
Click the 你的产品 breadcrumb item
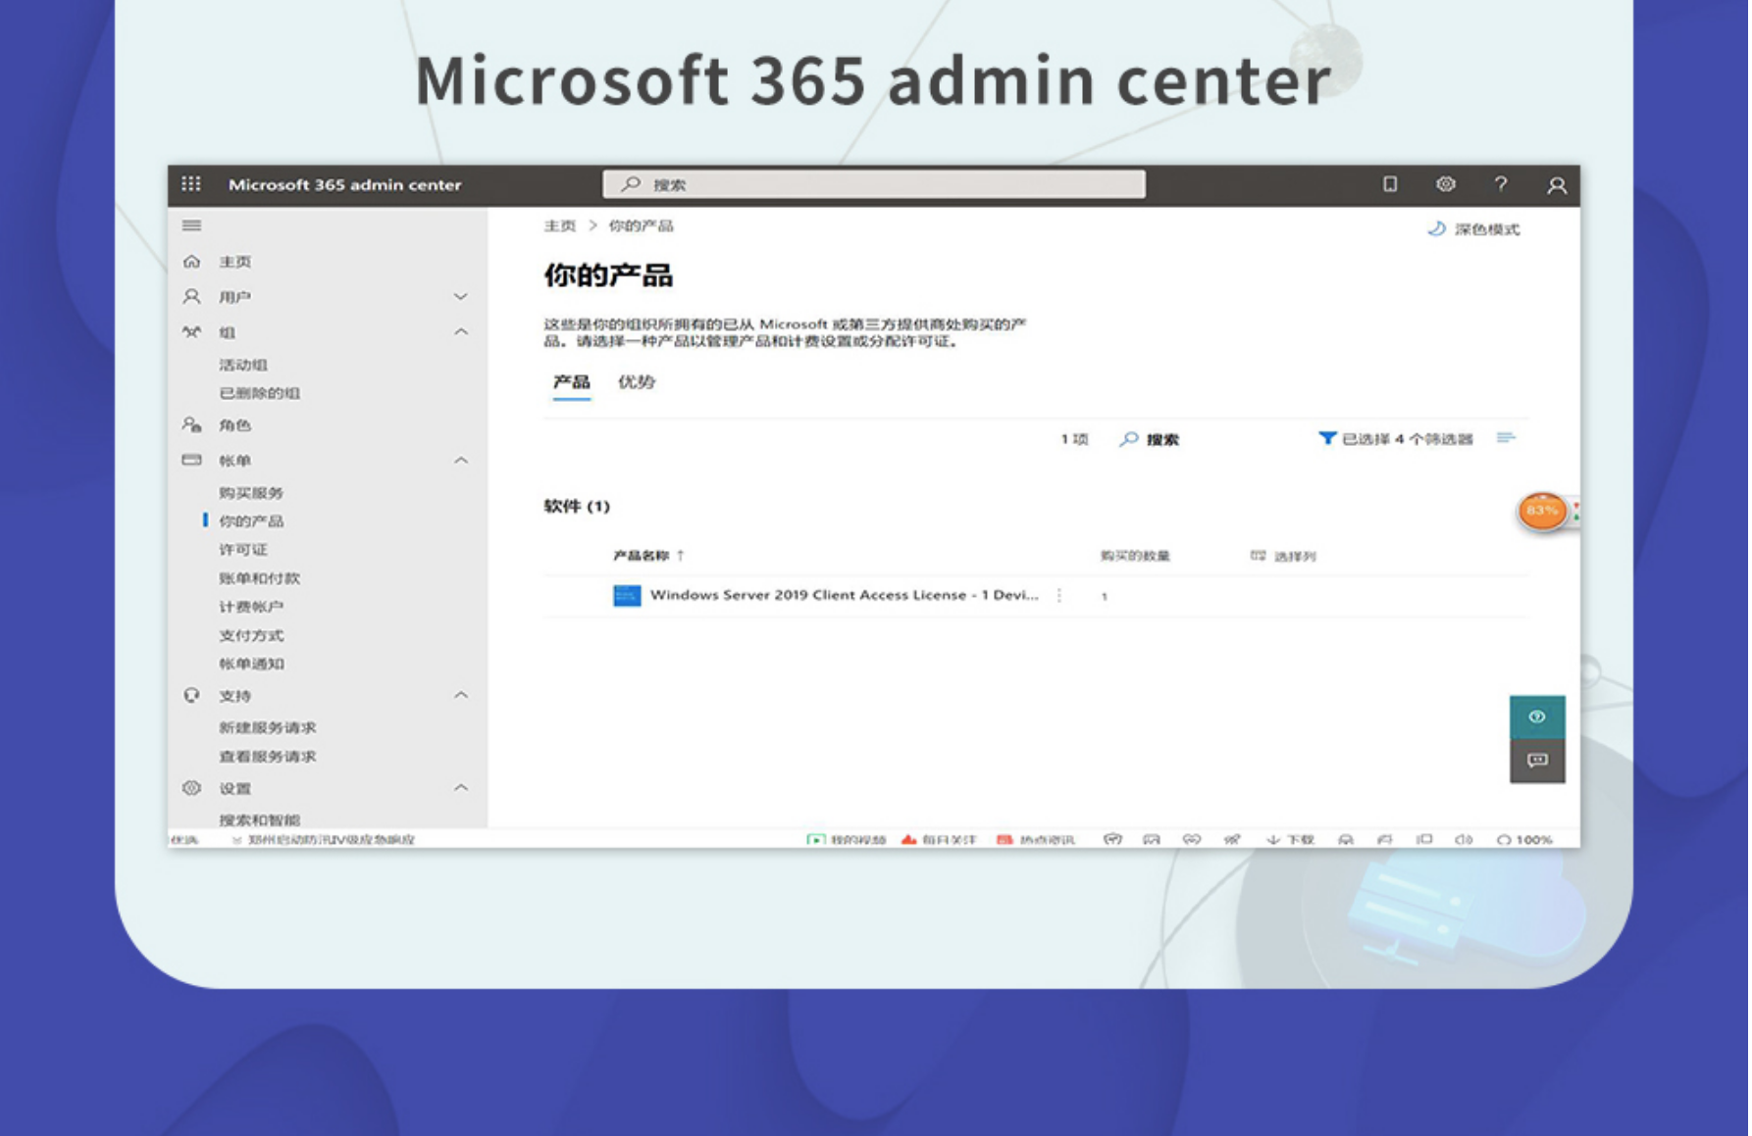point(641,225)
